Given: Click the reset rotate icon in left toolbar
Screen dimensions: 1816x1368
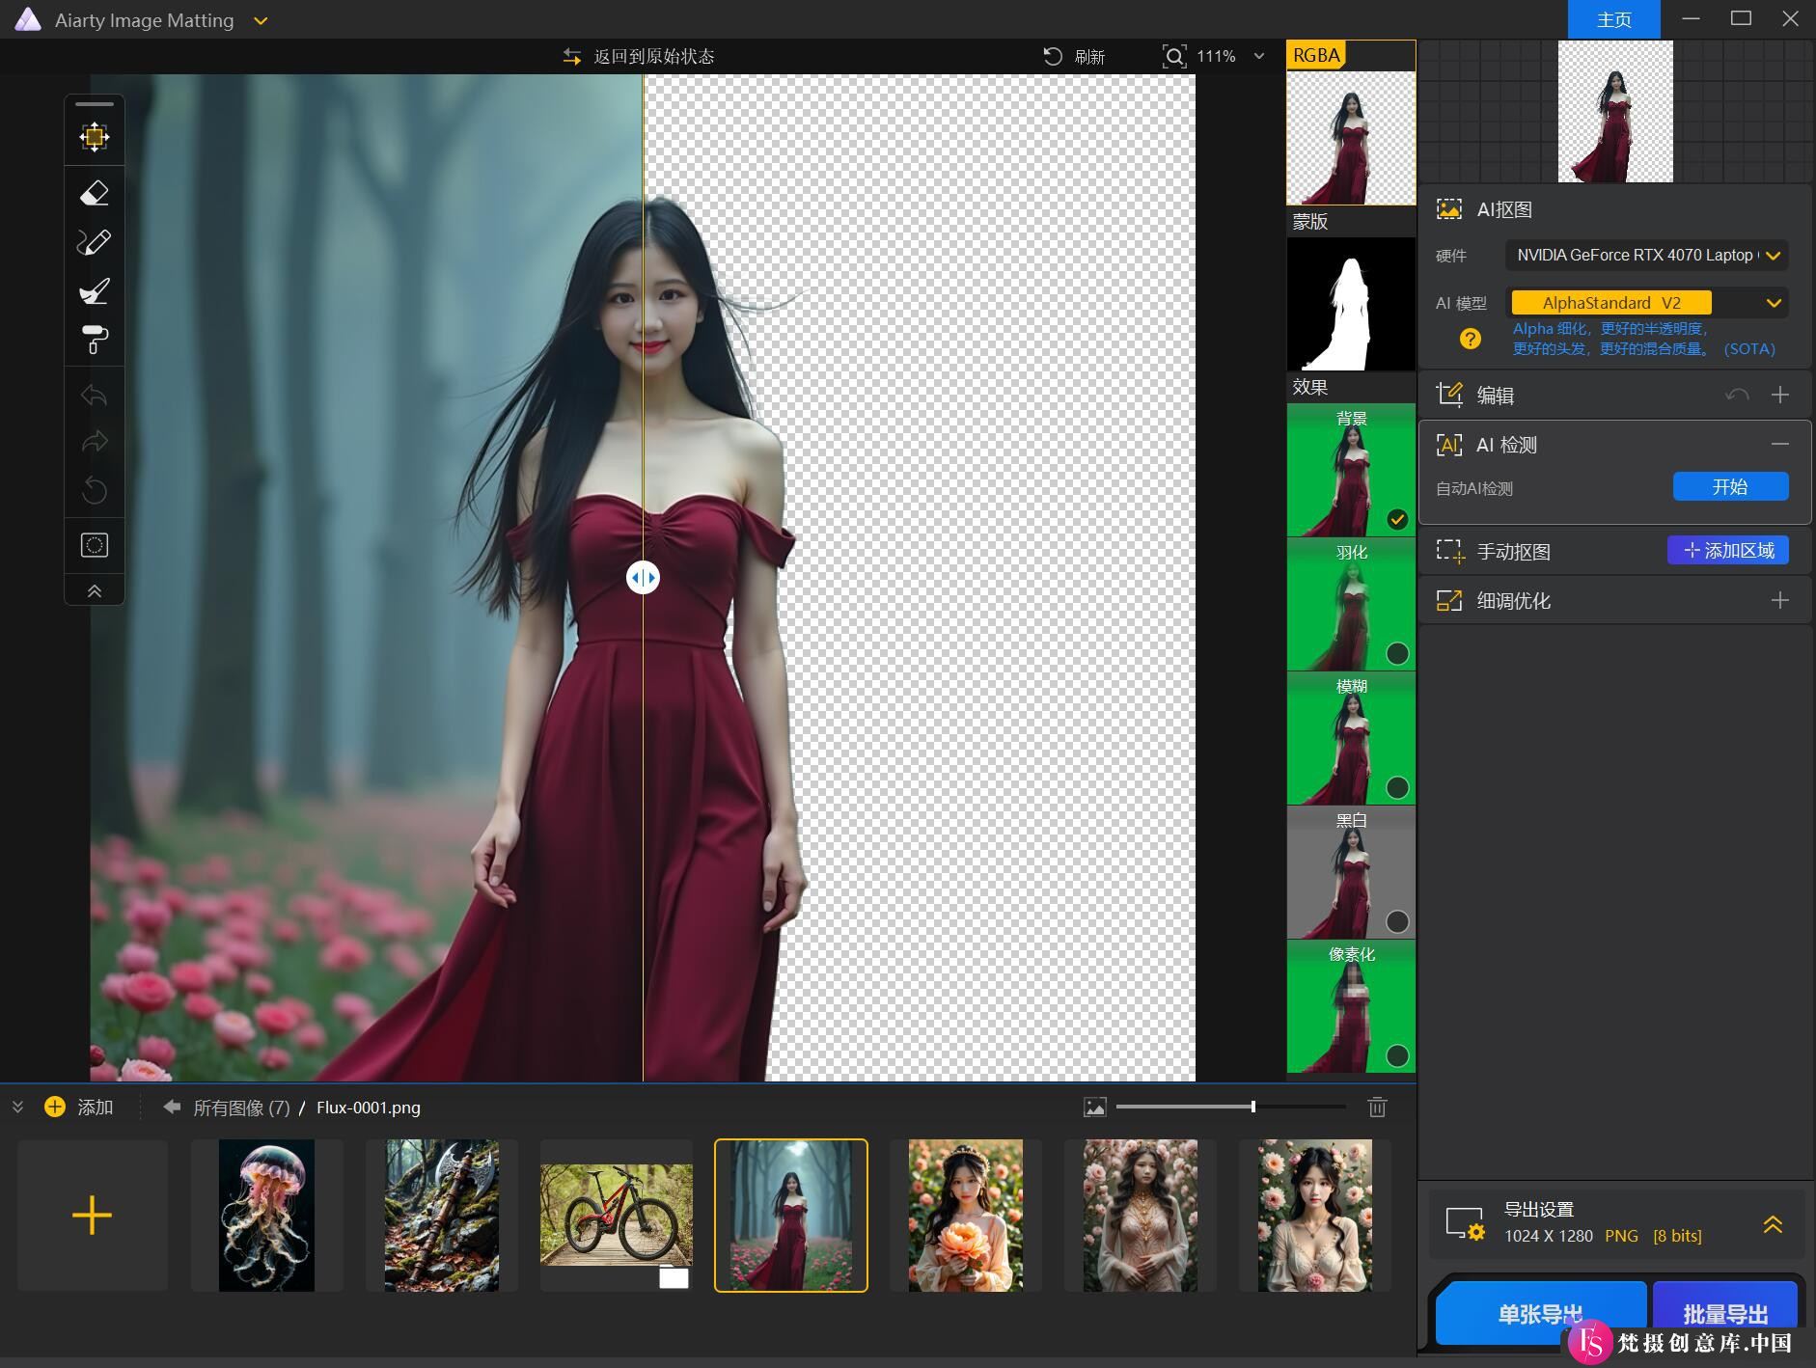Looking at the screenshot, I should (x=95, y=490).
